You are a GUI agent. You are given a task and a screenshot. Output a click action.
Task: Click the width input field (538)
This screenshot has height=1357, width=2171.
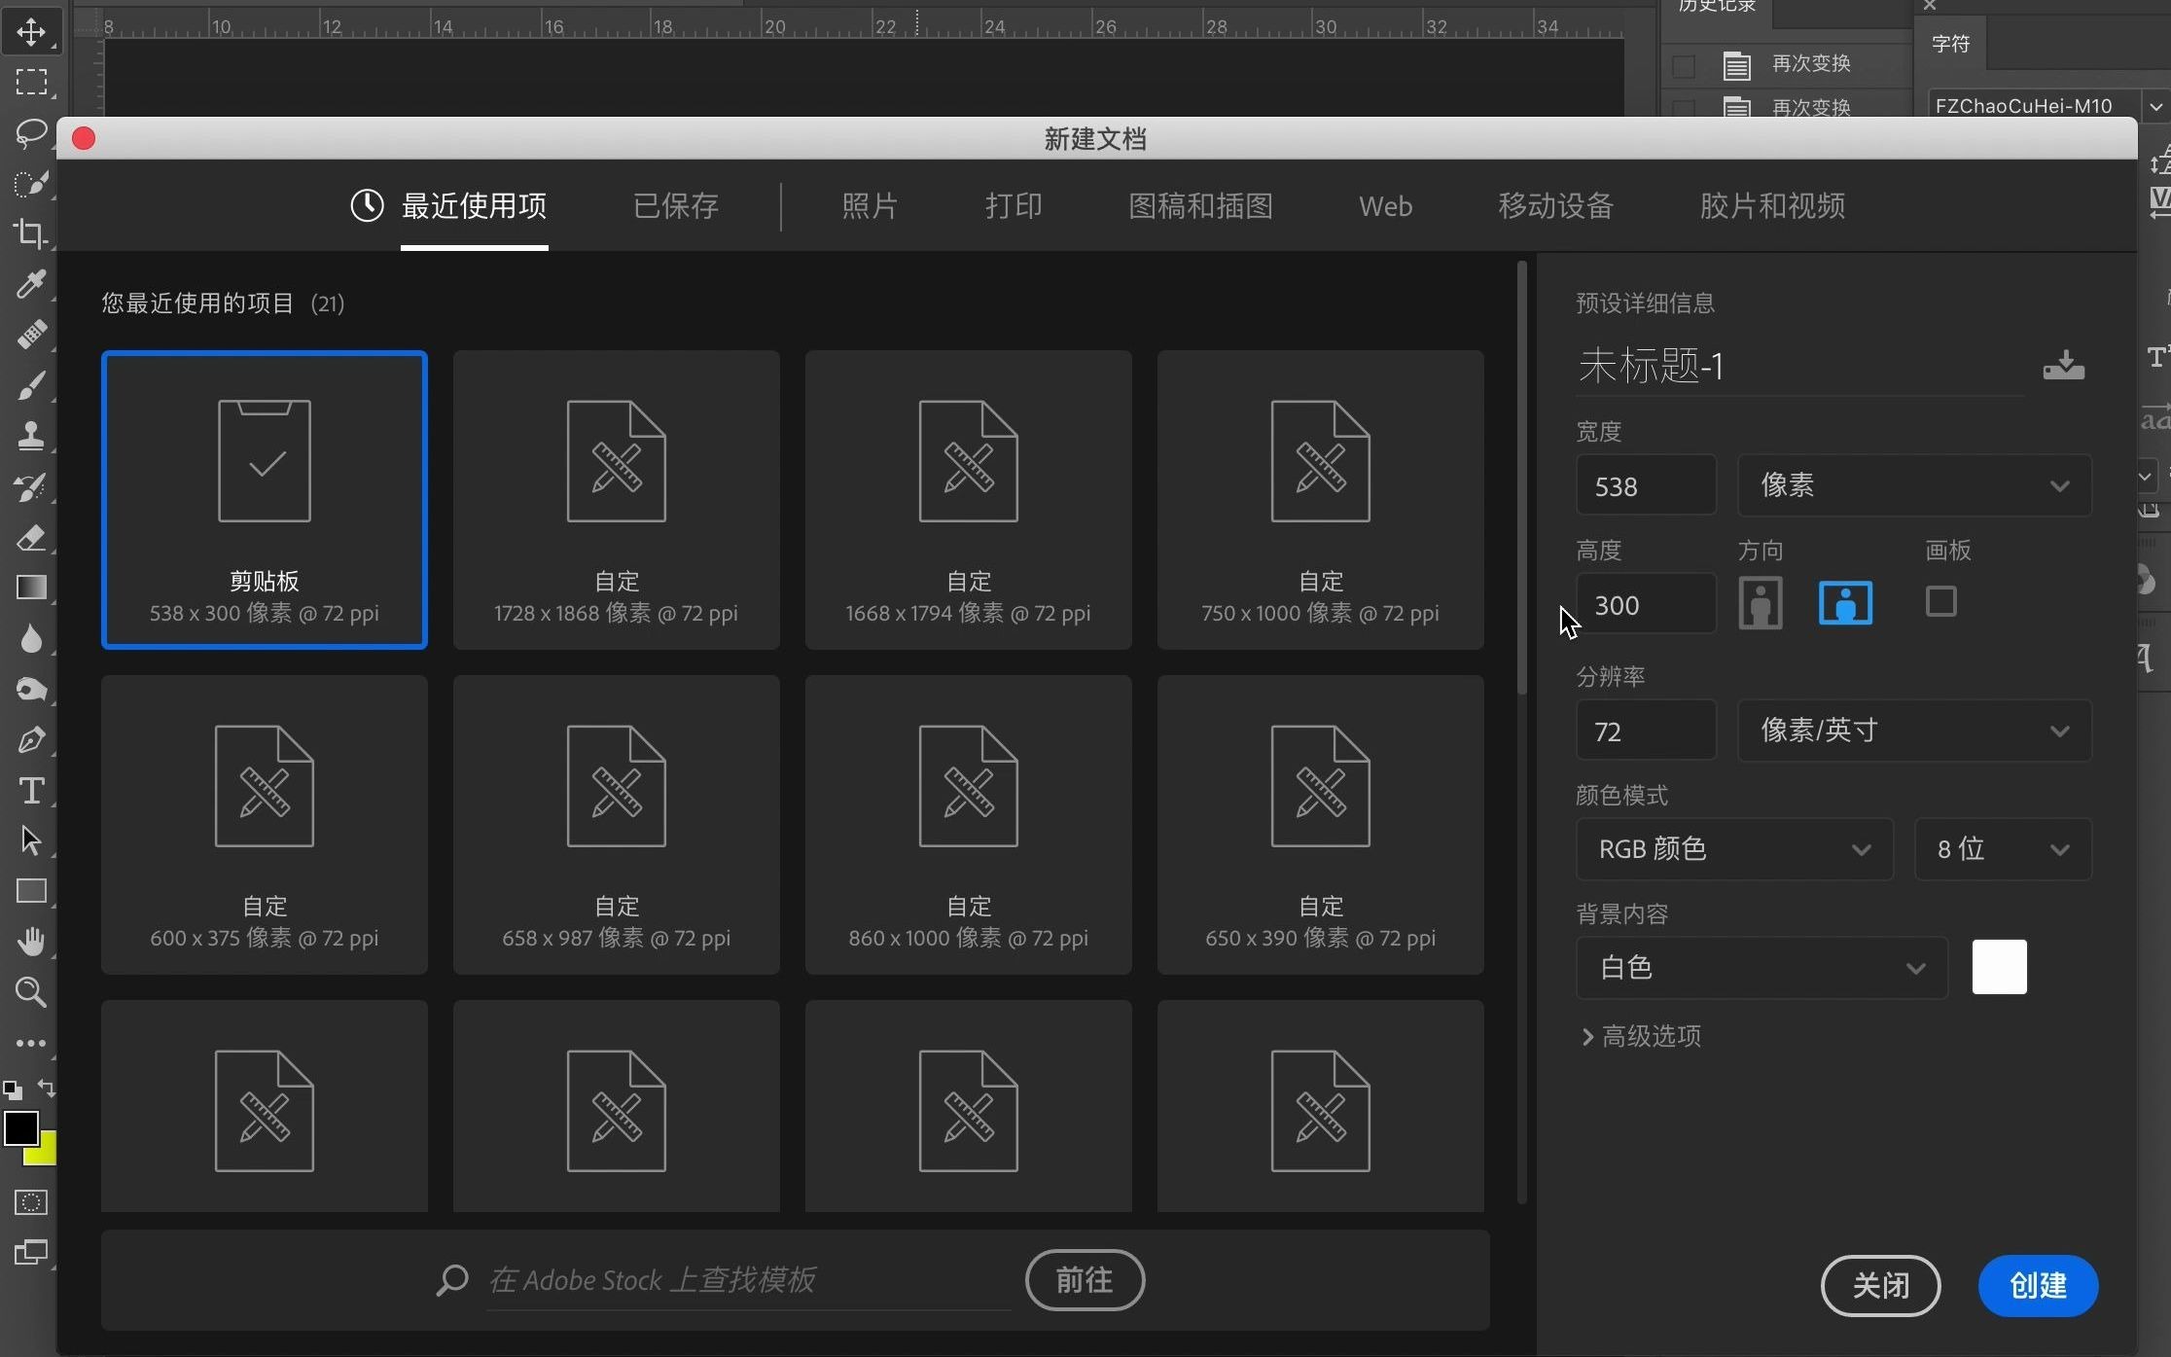(x=1646, y=484)
